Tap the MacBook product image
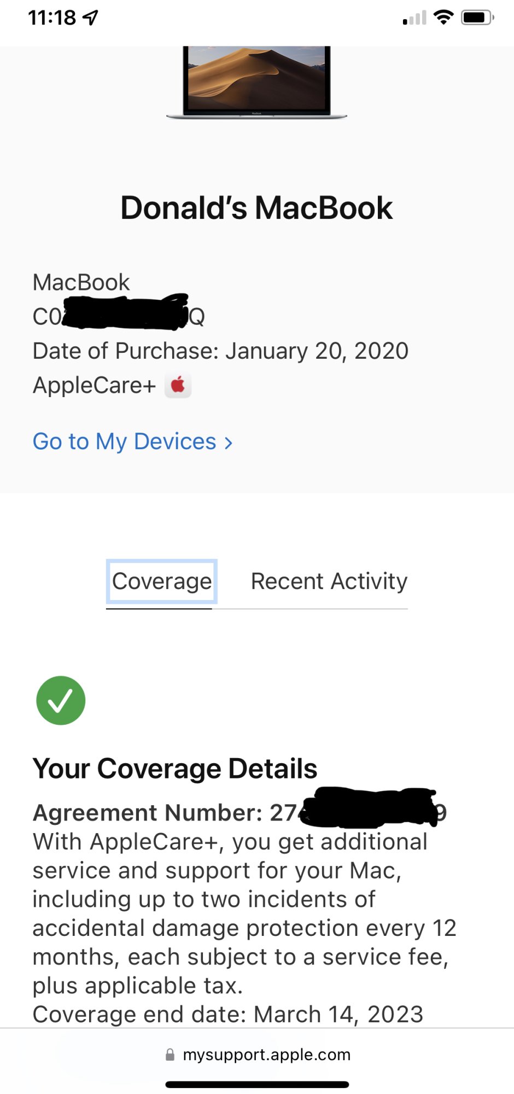This screenshot has height=1094, width=514. tap(256, 81)
